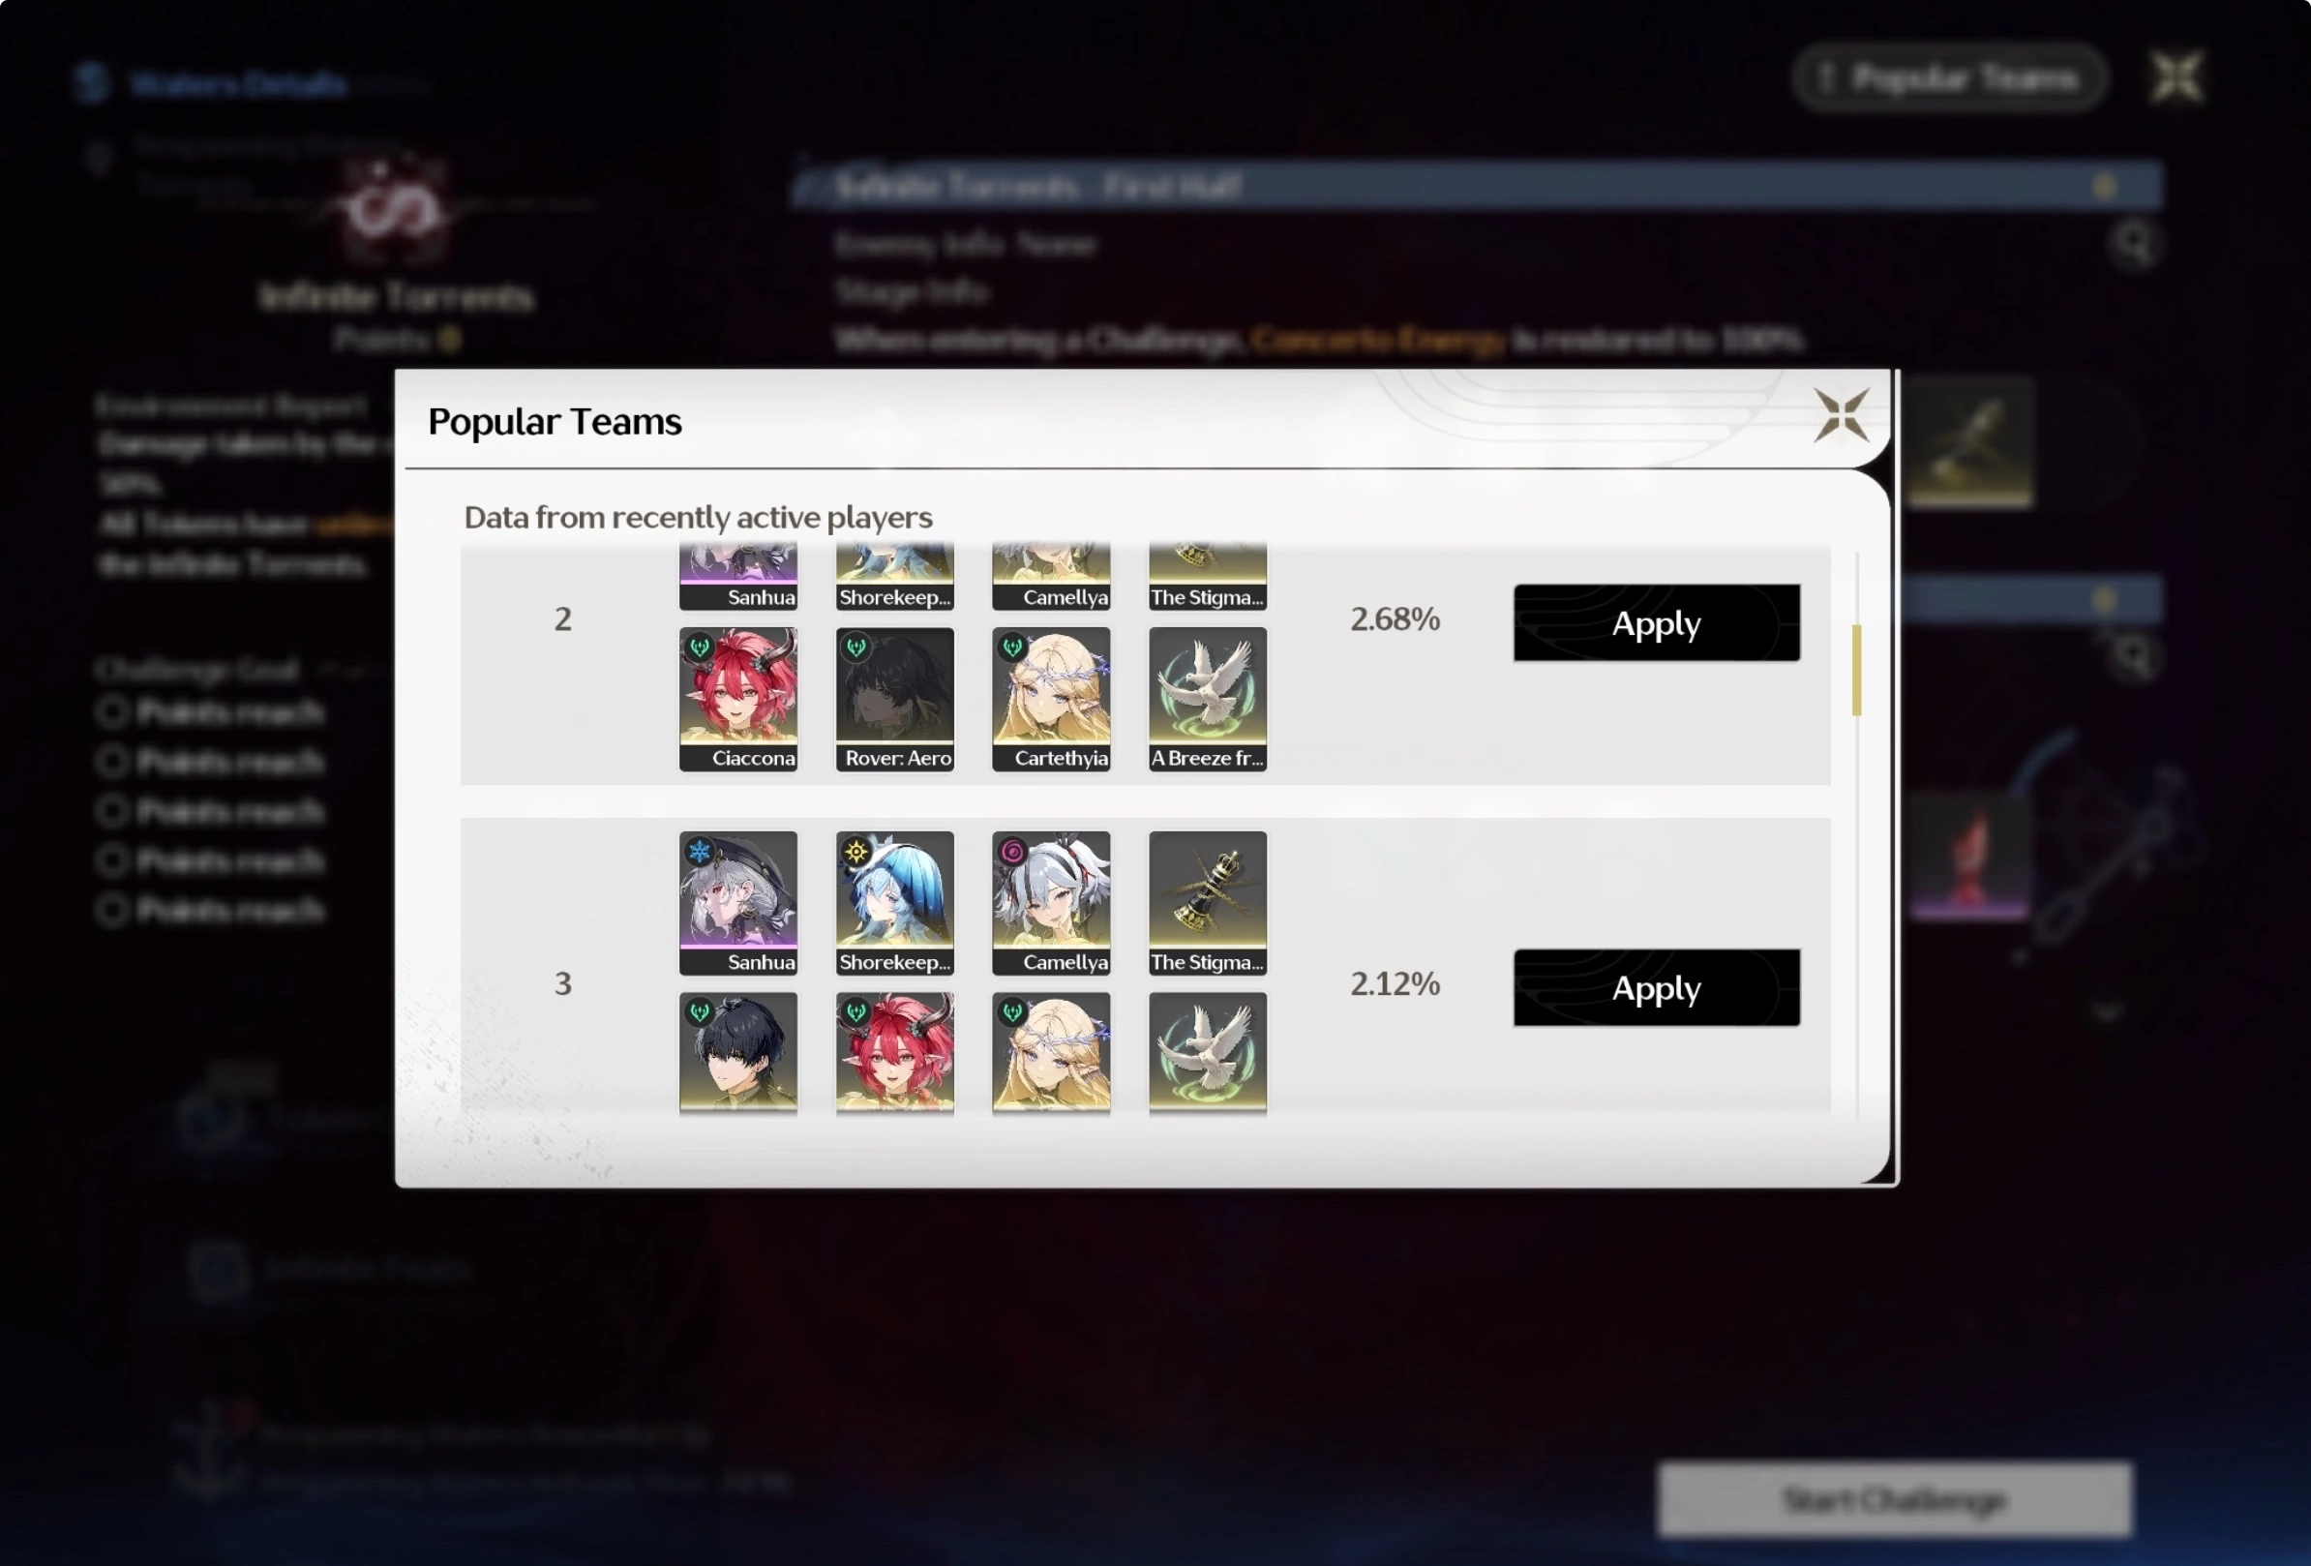
Task: Apply the rank 3 popular team
Action: click(1656, 987)
